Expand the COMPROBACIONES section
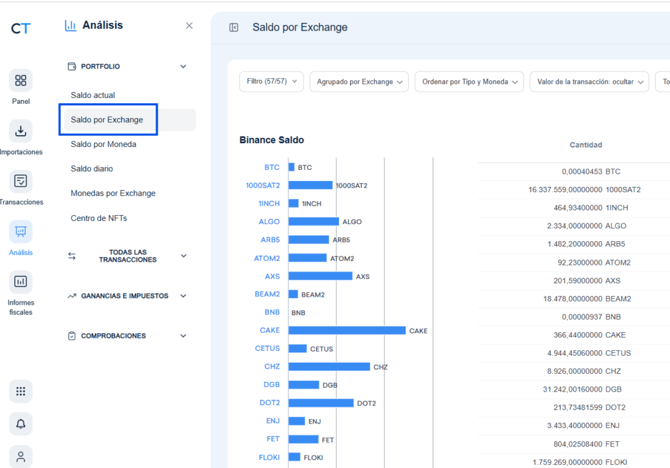The image size is (670, 468). tap(183, 335)
